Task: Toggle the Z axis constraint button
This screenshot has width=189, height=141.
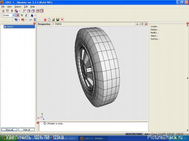Action: [26, 15]
